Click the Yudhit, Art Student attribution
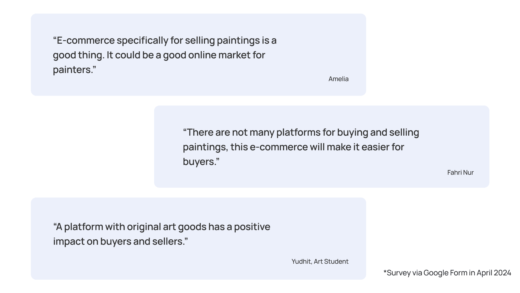This screenshot has height=293, width=520. click(320, 262)
